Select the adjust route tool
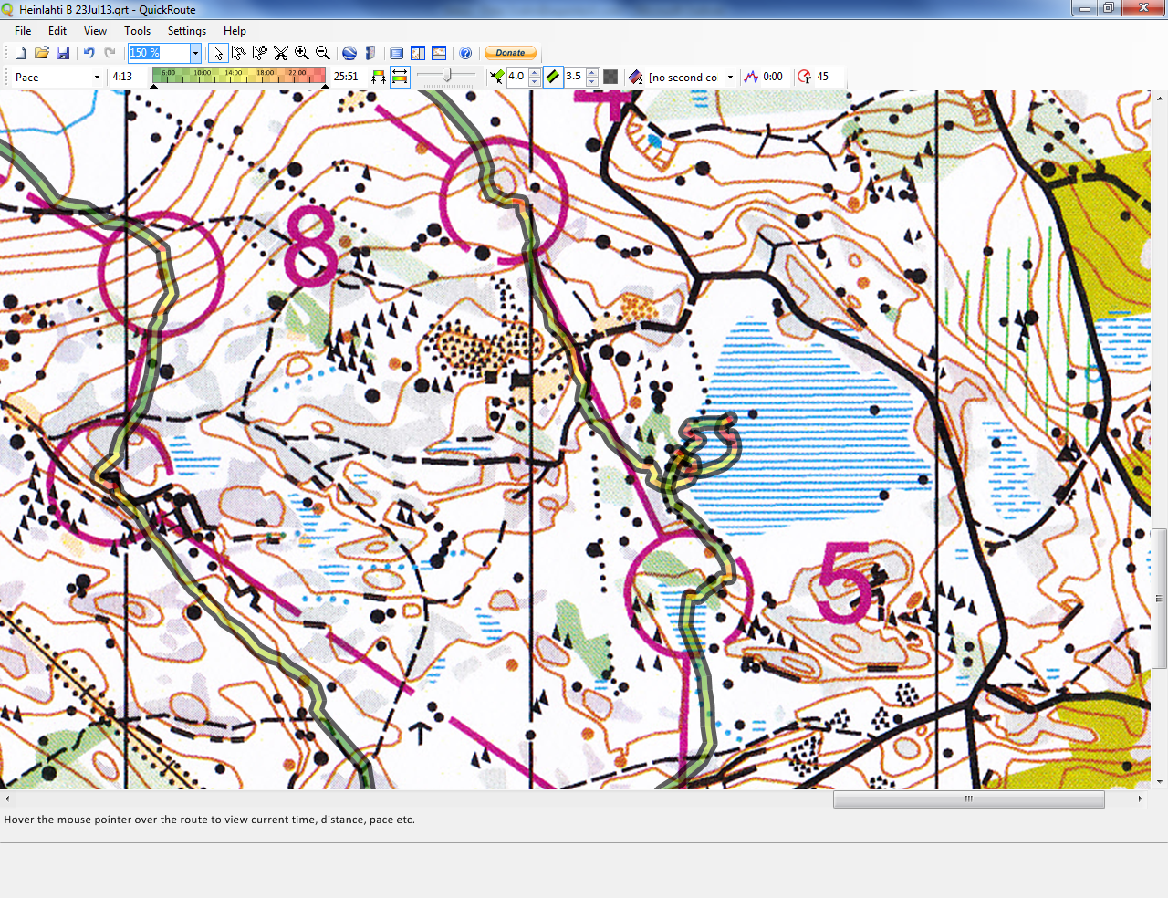 click(239, 53)
